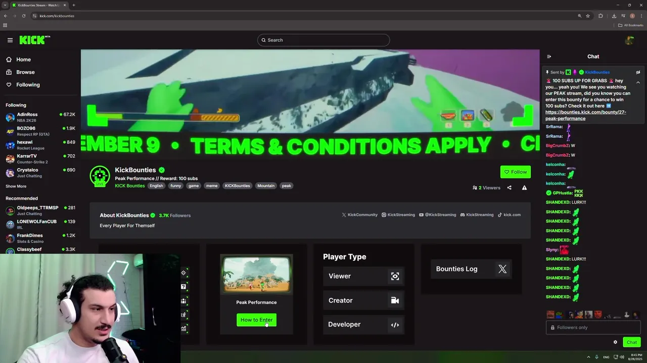Image resolution: width=647 pixels, height=363 pixels.
Task: Select the Viewer player type
Action: (363, 276)
